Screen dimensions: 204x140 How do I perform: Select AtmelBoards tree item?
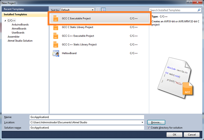(19, 29)
